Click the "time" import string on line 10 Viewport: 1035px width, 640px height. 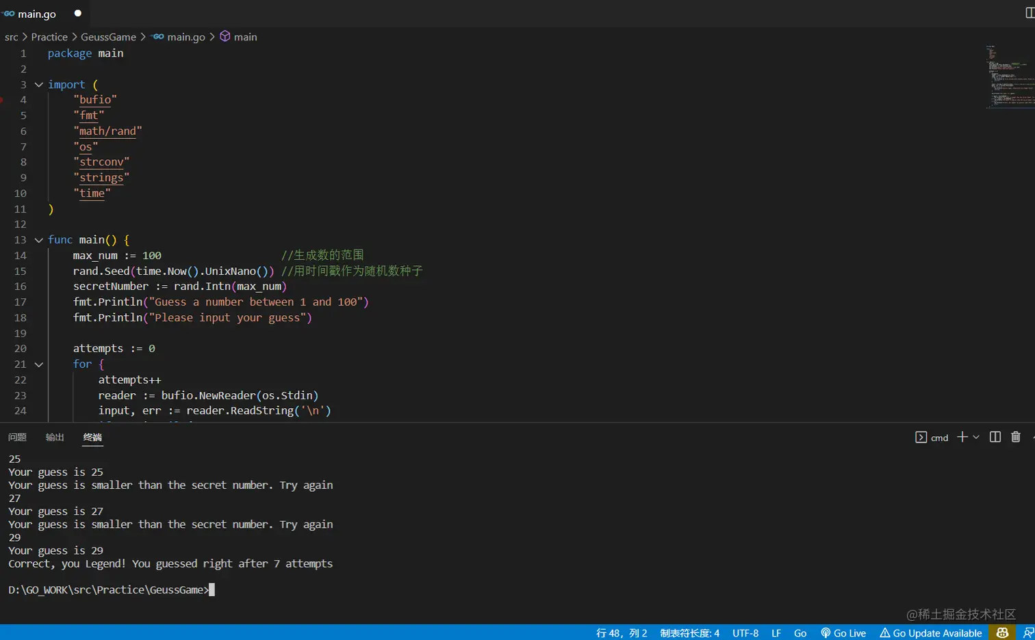pyautogui.click(x=92, y=194)
